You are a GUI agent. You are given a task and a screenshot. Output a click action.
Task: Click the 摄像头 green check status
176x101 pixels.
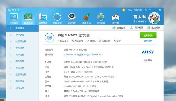92,41
